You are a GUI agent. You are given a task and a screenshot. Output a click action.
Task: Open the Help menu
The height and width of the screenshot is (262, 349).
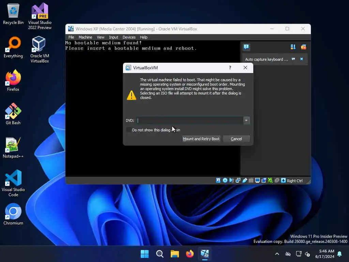tap(143, 37)
